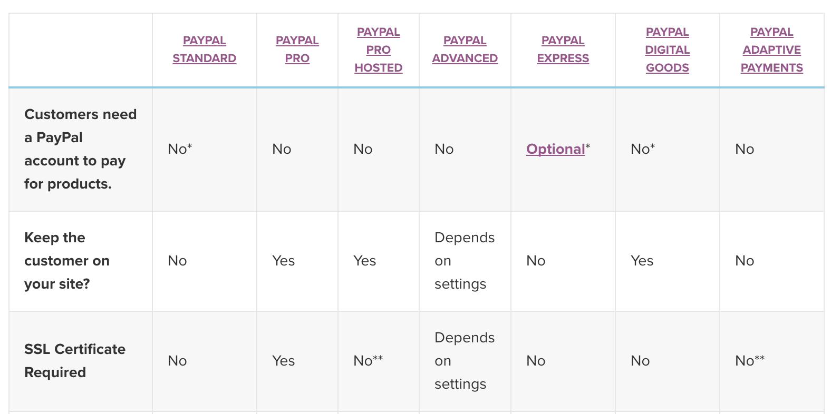Click 'Depends on settings' in Keep customer row
This screenshot has height=414, width=831.
(465, 261)
